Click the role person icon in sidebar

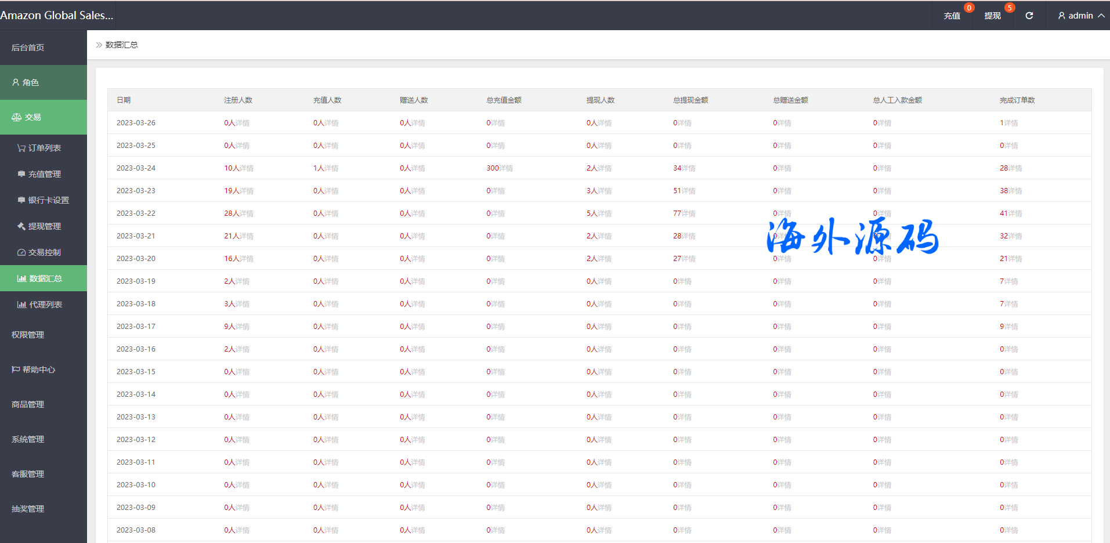click(x=16, y=82)
